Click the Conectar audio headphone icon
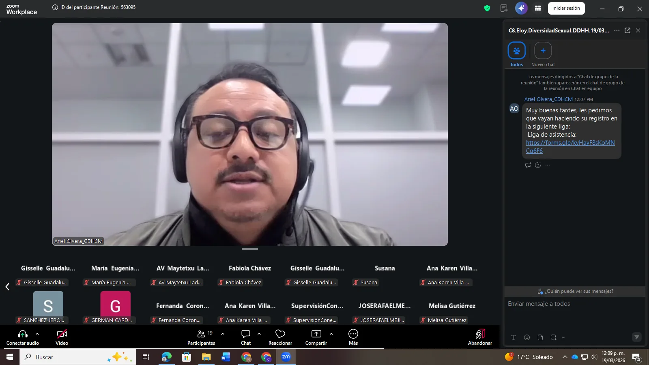This screenshot has height=365, width=649. click(23, 334)
